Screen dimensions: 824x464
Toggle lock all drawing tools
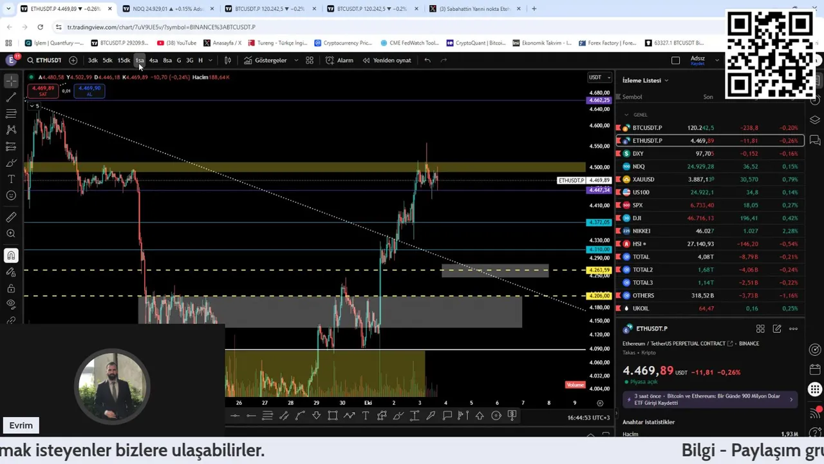11,288
